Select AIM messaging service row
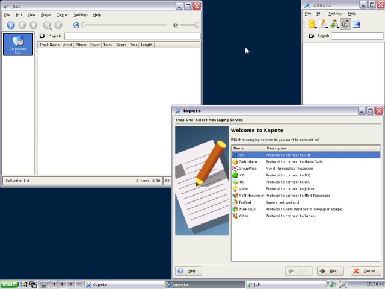The height and width of the screenshot is (289, 385). click(x=306, y=155)
